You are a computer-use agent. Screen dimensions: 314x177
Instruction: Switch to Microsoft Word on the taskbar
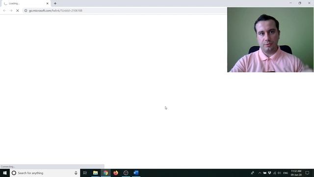tap(136, 173)
